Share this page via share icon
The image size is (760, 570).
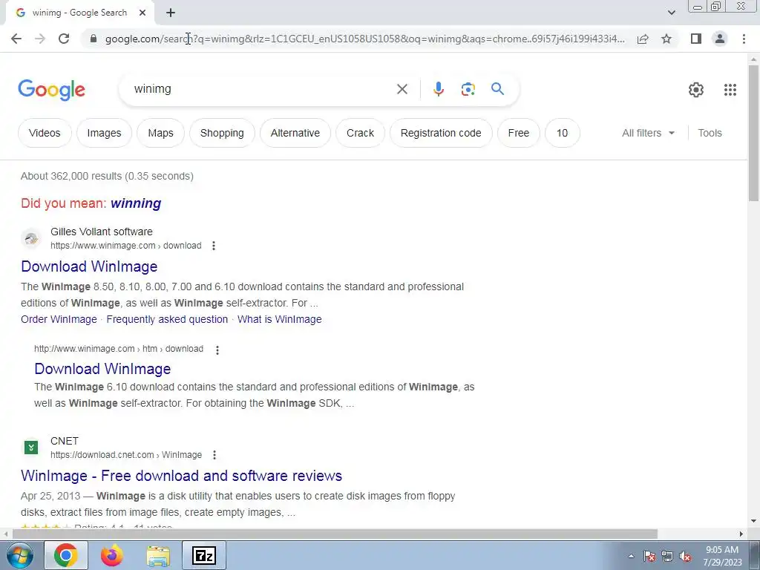pos(643,39)
